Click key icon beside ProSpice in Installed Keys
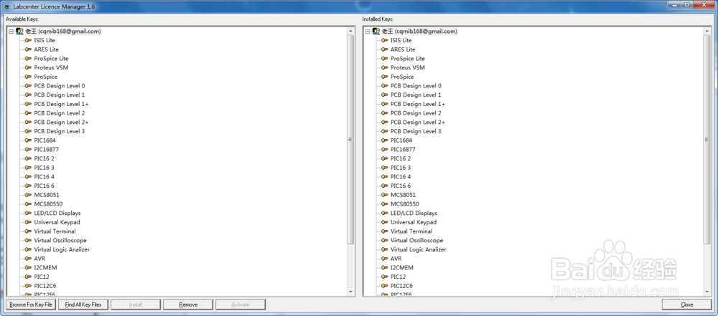718x316 pixels. coord(385,77)
